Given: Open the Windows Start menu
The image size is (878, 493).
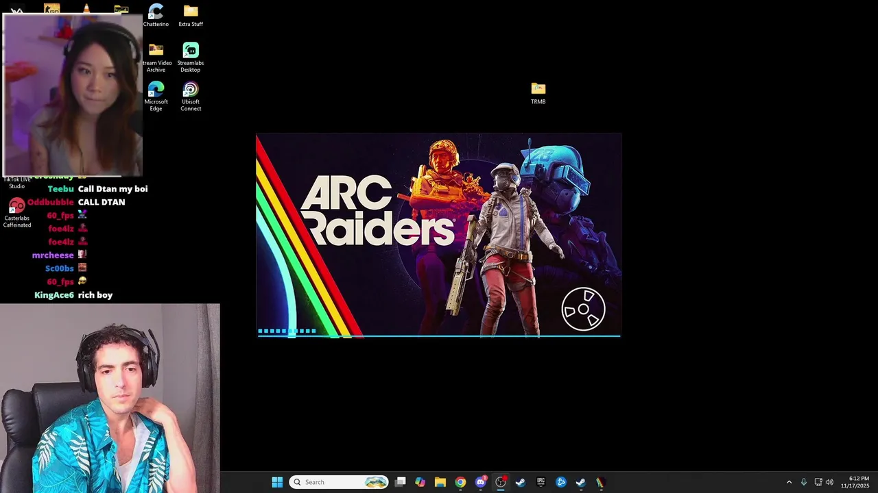Looking at the screenshot, I should [277, 482].
